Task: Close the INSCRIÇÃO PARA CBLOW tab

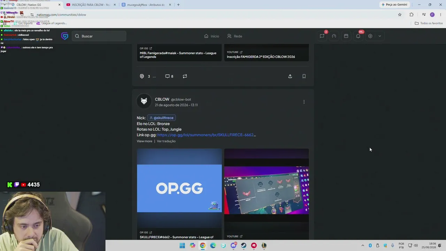Action: pyautogui.click(x=115, y=5)
